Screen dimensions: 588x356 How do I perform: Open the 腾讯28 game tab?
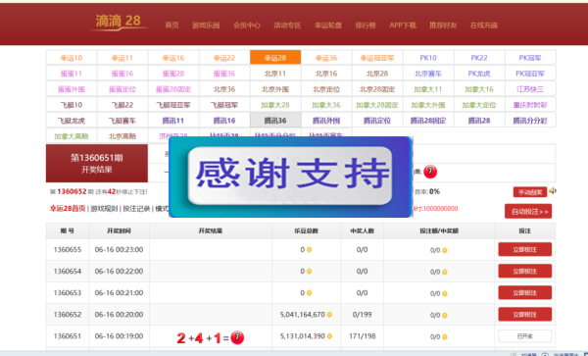pyautogui.click(x=479, y=121)
